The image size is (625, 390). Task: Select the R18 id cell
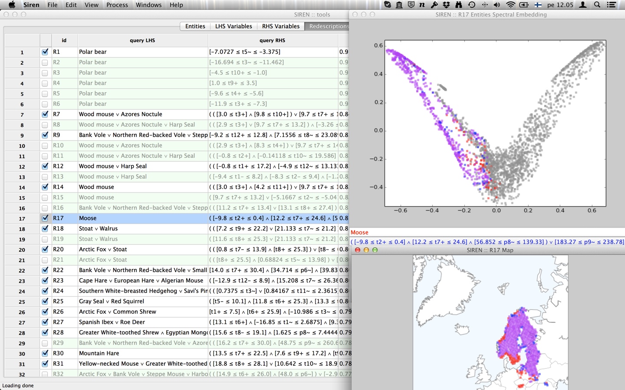(x=65, y=229)
